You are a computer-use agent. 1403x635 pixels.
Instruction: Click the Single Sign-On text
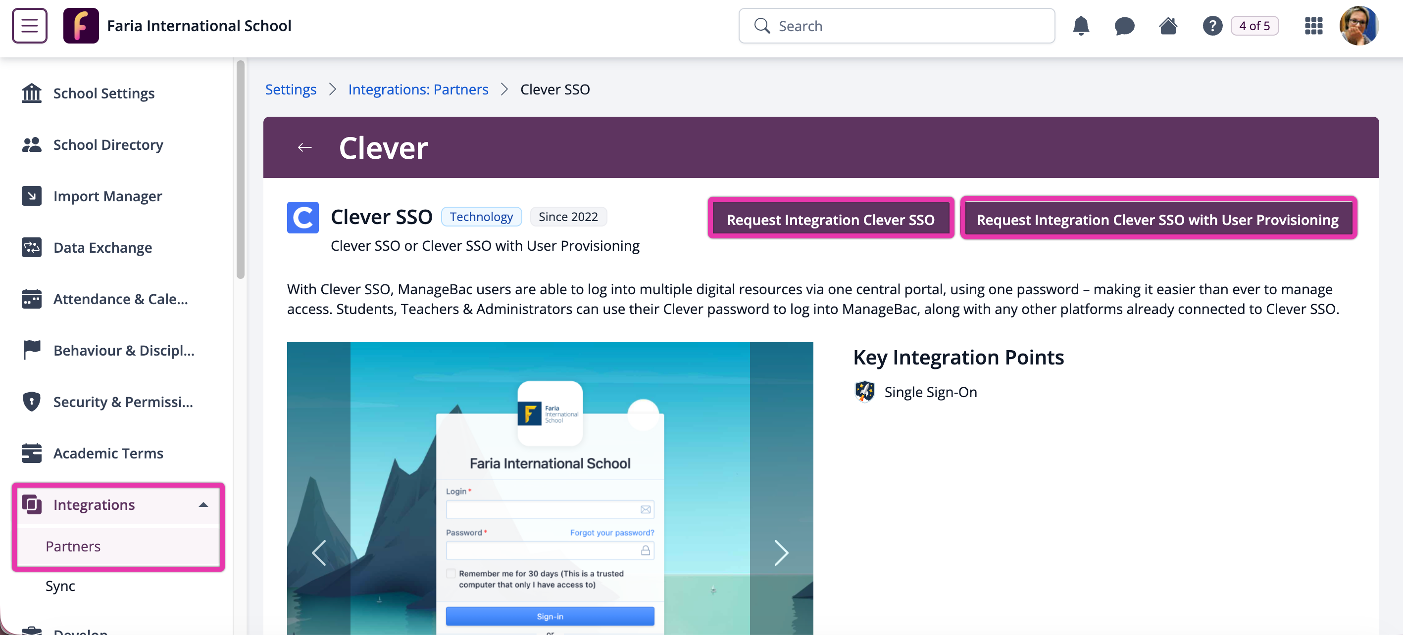[930, 392]
